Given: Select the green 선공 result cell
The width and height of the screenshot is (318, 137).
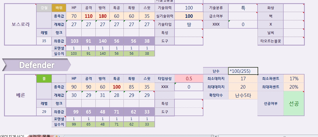Looking at the screenshot, I should [294, 103].
